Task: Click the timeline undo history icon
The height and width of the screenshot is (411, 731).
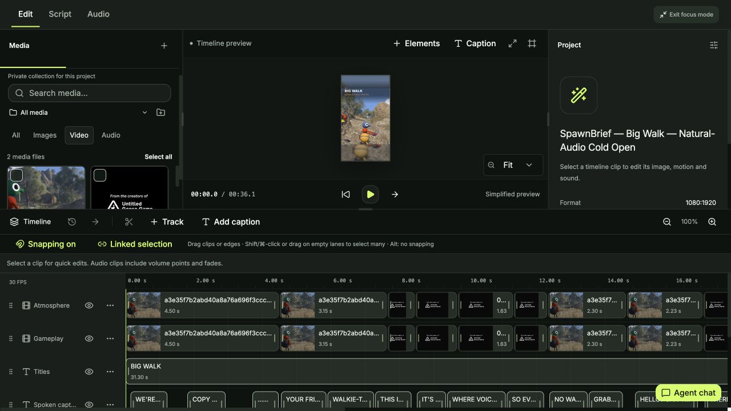Action: click(71, 222)
